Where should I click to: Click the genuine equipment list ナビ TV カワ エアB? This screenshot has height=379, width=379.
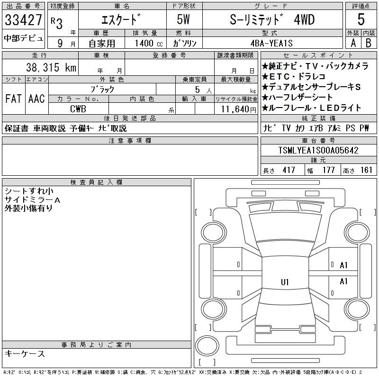click(x=316, y=128)
